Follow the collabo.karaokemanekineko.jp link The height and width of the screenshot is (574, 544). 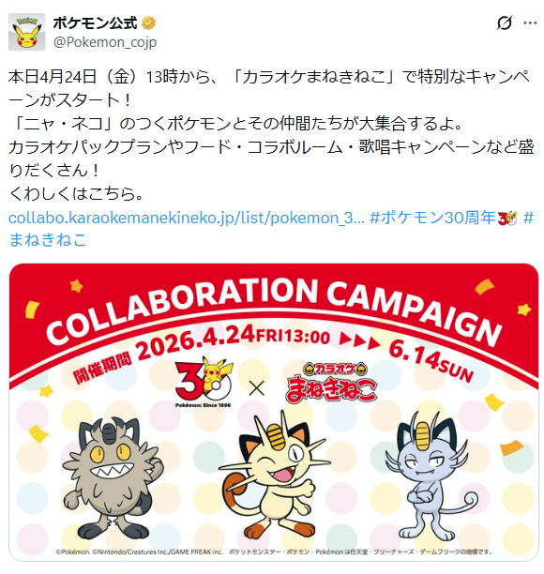pos(187,218)
